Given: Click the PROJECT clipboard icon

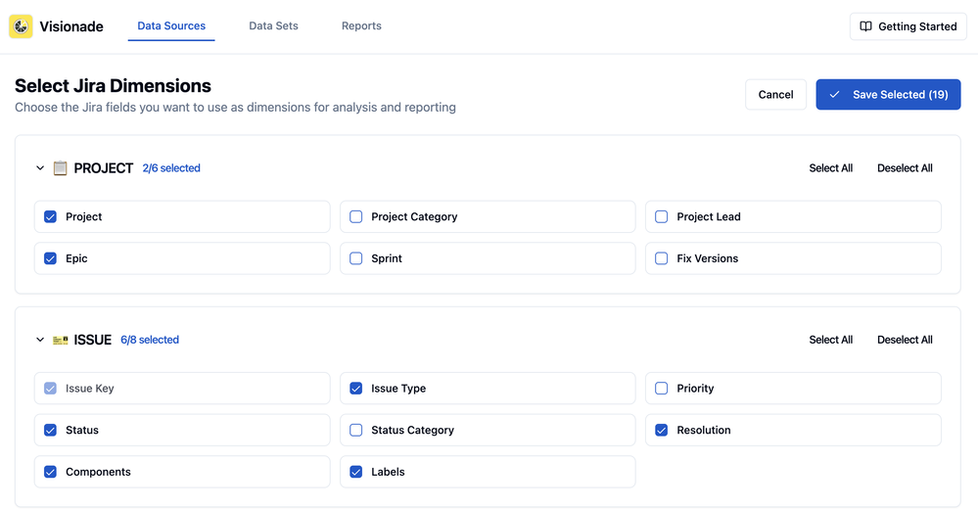Looking at the screenshot, I should pos(60,167).
